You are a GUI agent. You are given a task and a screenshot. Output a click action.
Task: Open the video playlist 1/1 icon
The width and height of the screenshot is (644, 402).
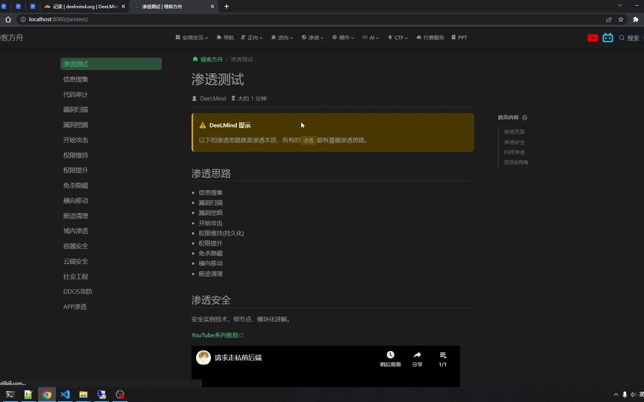(443, 355)
